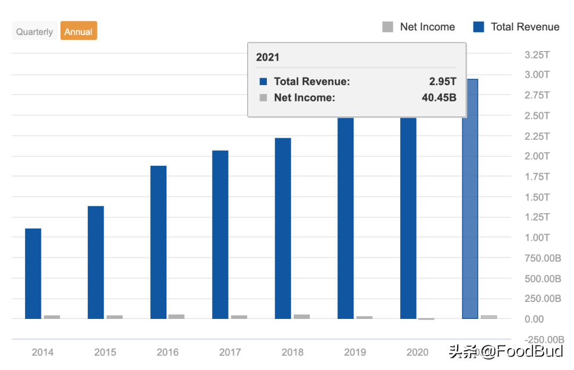Click the 2016 Net Income gray bar
The height and width of the screenshot is (370, 574).
pos(176,316)
